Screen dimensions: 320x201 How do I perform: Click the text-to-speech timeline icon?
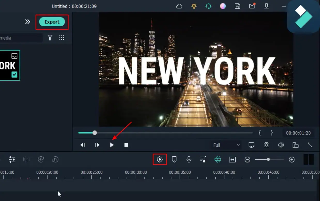tap(56, 159)
